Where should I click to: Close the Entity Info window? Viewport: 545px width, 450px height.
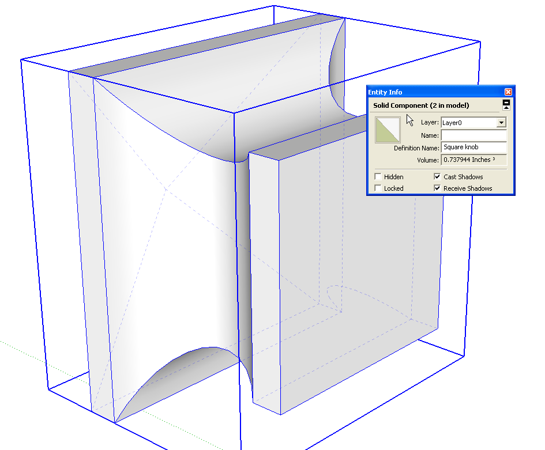pyautogui.click(x=508, y=92)
